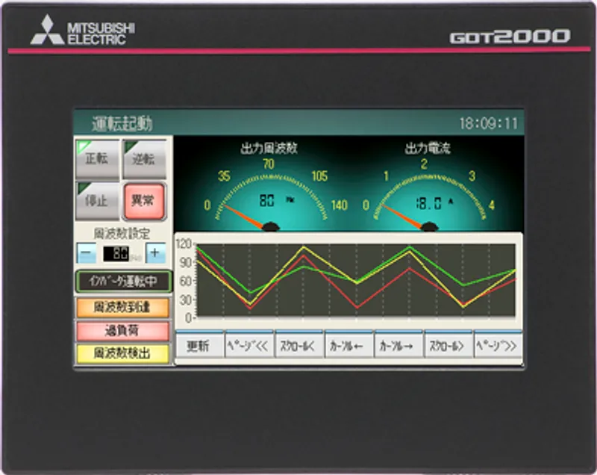597x475 pixels.
Task: Tap the 逆転 reverse rotation button
Action: 145,159
